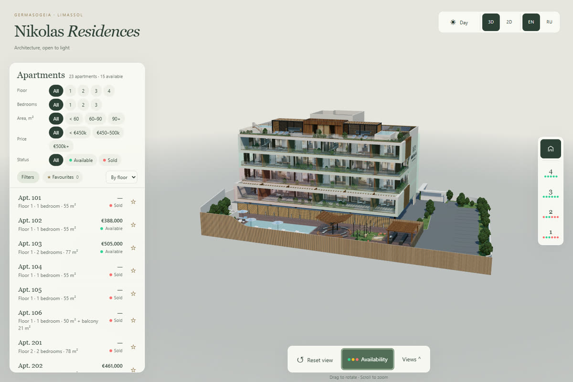Filter by 3 bedrooms

96,105
